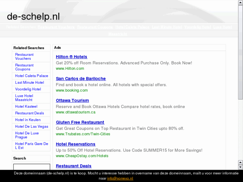Image resolution: width=243 pixels, height=182 pixels.
Task: Select Hotel Caleta Palace in sidebar
Action: pyautogui.click(x=32, y=76)
